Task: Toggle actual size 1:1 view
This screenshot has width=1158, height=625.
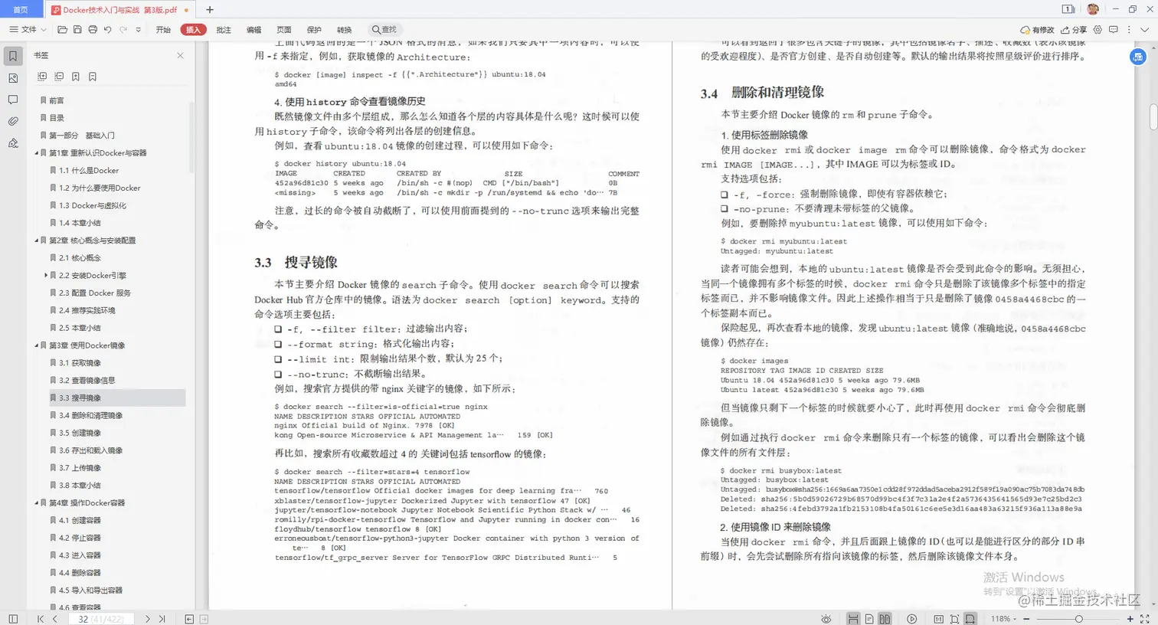Action: 938,618
